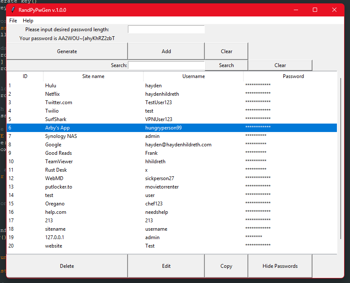
Task: Select the Good Reads row
Action: pos(172,153)
